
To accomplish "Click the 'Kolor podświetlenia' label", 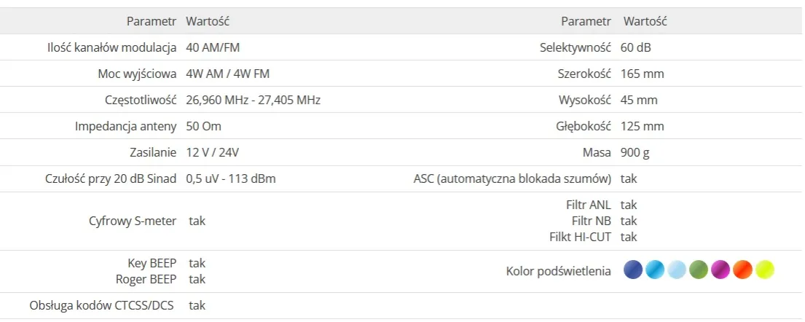I will click(558, 271).
